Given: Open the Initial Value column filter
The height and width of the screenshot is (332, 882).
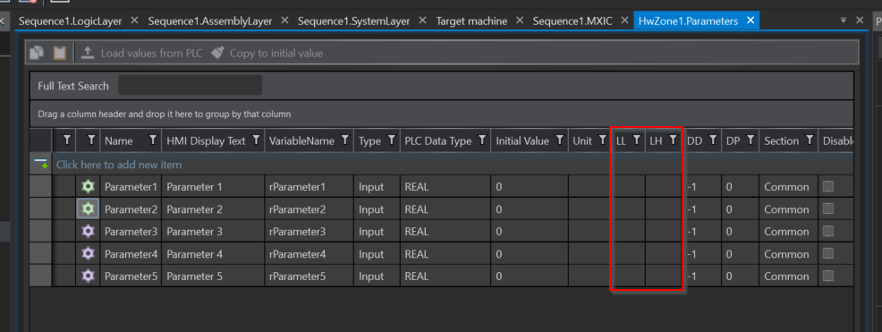Looking at the screenshot, I should (559, 140).
